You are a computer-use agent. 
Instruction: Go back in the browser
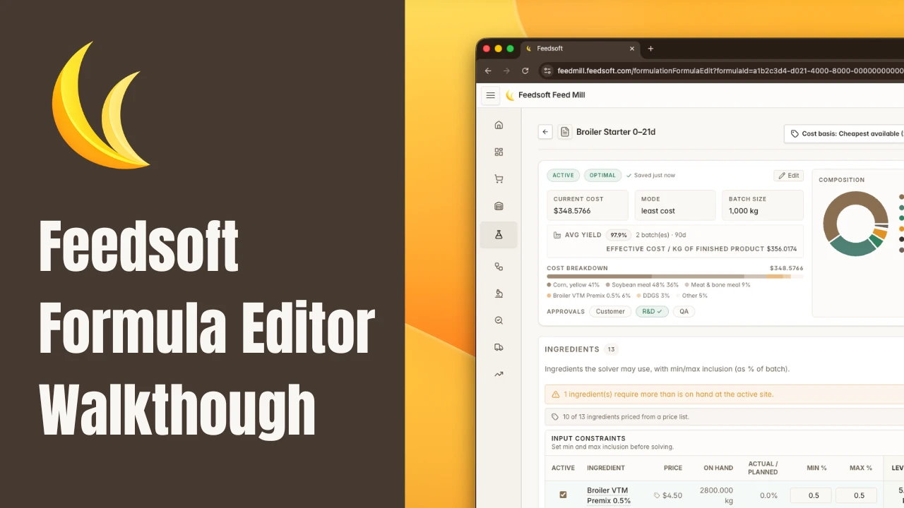coord(488,71)
